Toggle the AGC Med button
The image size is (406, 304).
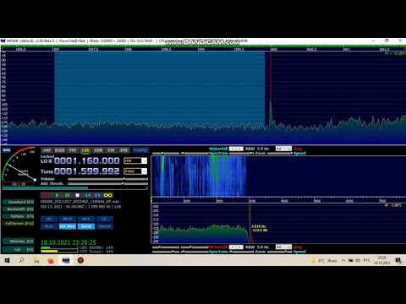68,226
